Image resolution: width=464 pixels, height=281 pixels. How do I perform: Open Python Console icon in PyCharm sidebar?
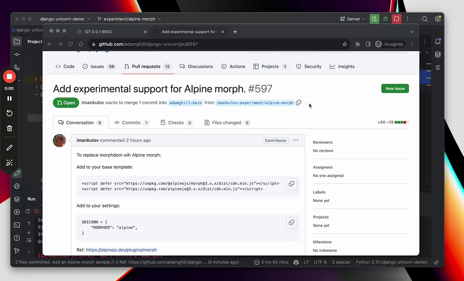pyautogui.click(x=17, y=186)
